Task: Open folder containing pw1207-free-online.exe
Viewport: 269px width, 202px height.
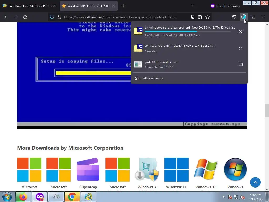Action: (x=241, y=64)
